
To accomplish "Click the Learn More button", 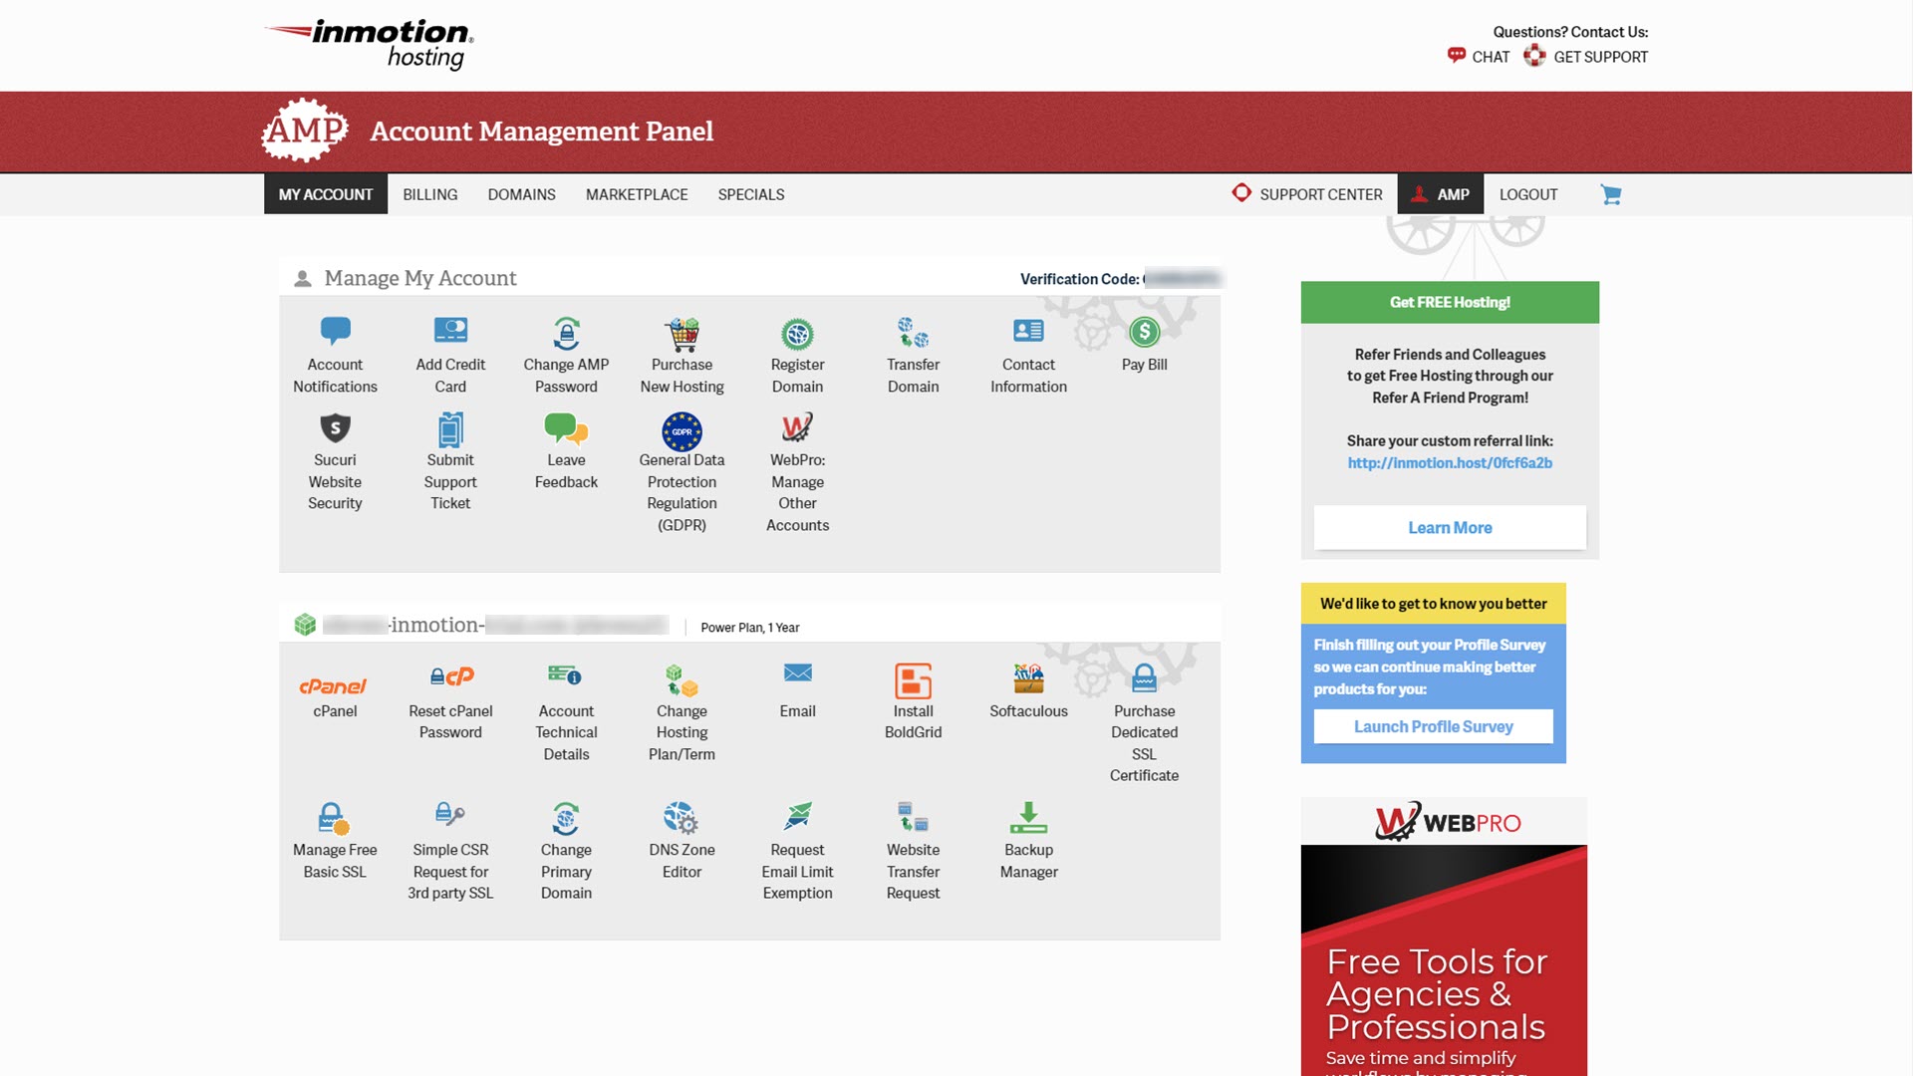I will [x=1450, y=527].
